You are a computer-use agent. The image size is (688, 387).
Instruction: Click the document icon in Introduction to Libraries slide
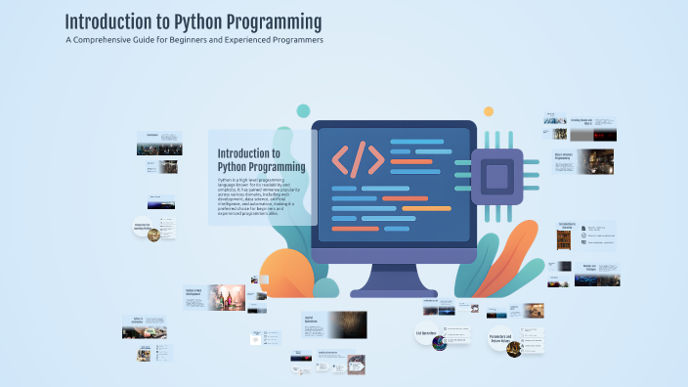(x=583, y=228)
